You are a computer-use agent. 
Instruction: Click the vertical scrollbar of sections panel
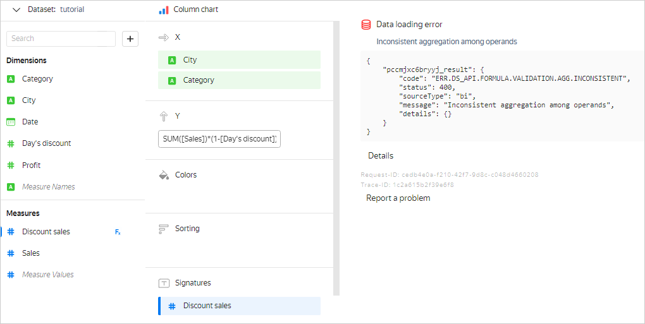pyautogui.click(x=336, y=158)
